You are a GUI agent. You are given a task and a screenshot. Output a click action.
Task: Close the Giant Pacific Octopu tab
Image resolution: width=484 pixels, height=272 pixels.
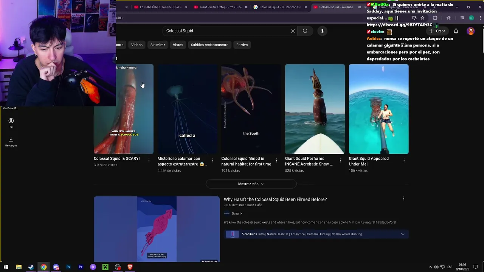point(246,7)
